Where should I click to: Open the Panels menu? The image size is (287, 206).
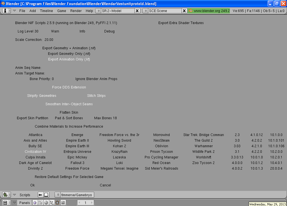pyautogui.click(x=25, y=203)
